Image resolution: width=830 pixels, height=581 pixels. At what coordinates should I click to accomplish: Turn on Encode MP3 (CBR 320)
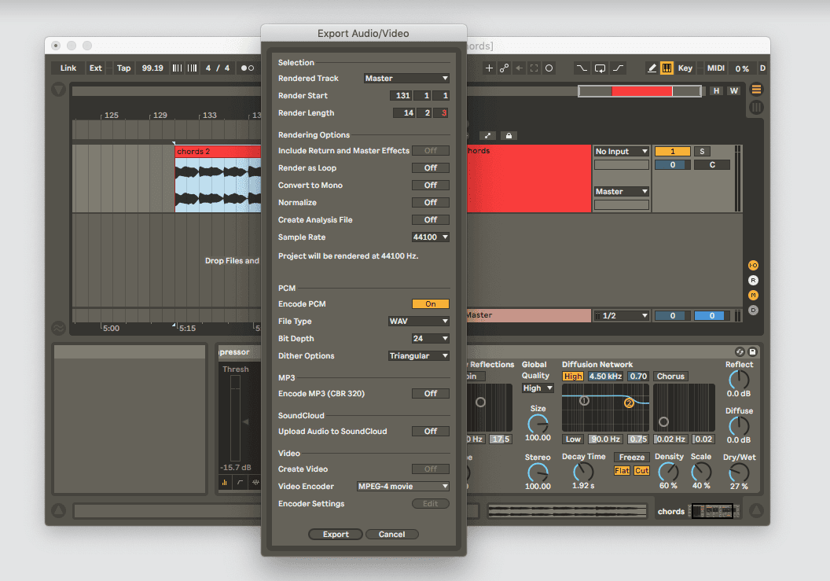431,393
